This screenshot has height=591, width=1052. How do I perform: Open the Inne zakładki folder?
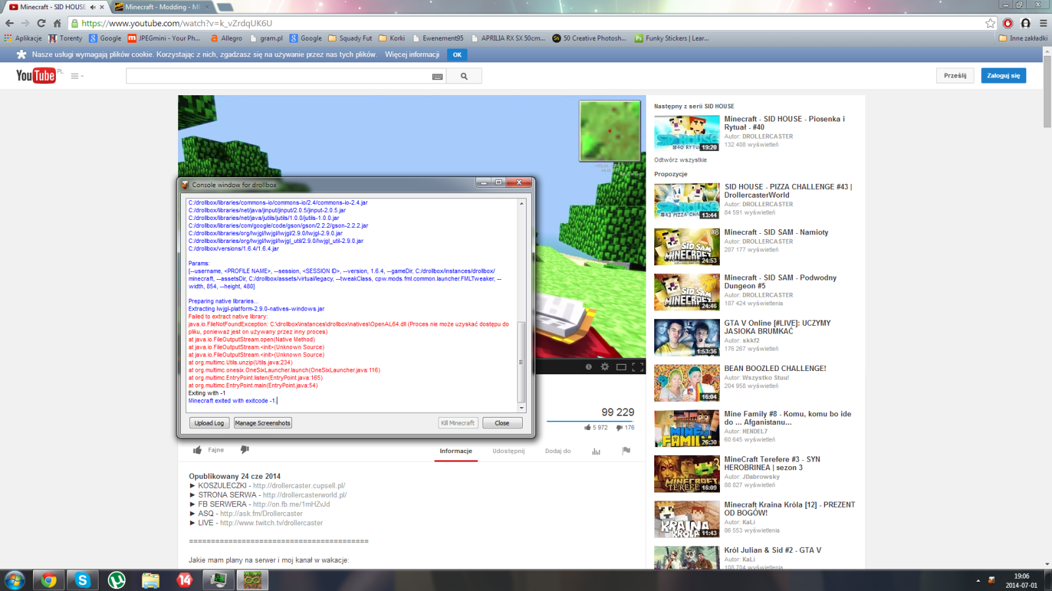tap(1022, 38)
